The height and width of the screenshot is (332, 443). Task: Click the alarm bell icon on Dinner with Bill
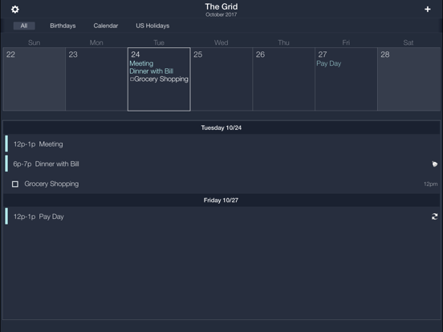click(434, 164)
